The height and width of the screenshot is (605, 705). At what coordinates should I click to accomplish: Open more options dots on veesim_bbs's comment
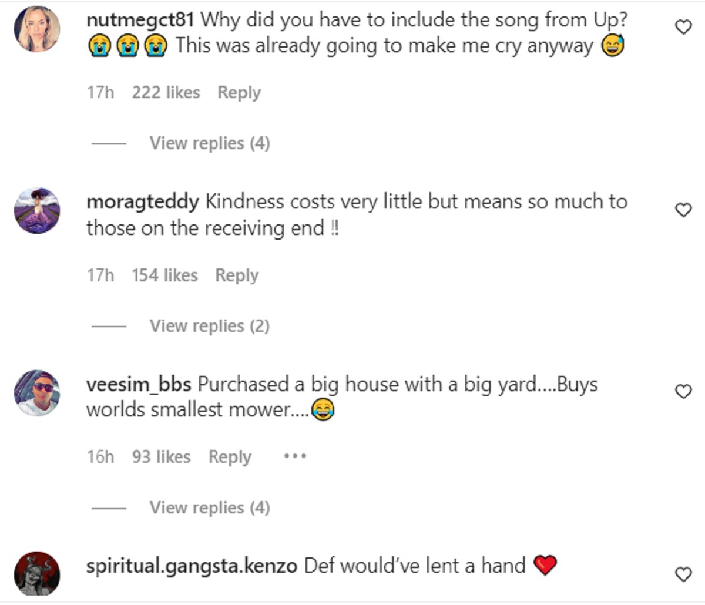(x=295, y=456)
